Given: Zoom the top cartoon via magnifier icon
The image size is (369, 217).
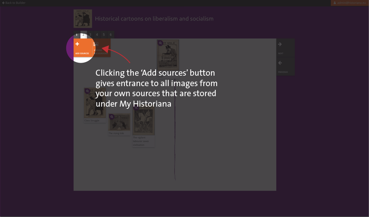Looking at the screenshot, I should coord(160,43).
